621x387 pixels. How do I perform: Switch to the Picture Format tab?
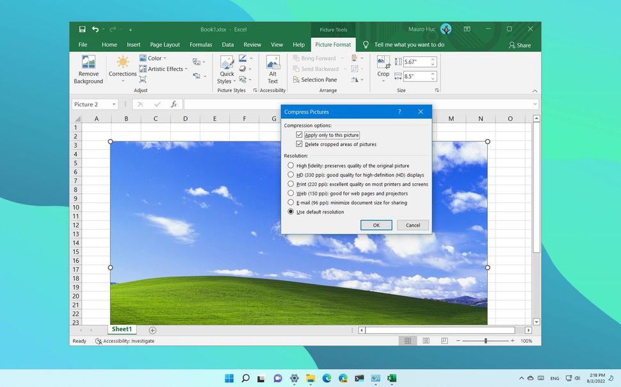click(x=333, y=44)
